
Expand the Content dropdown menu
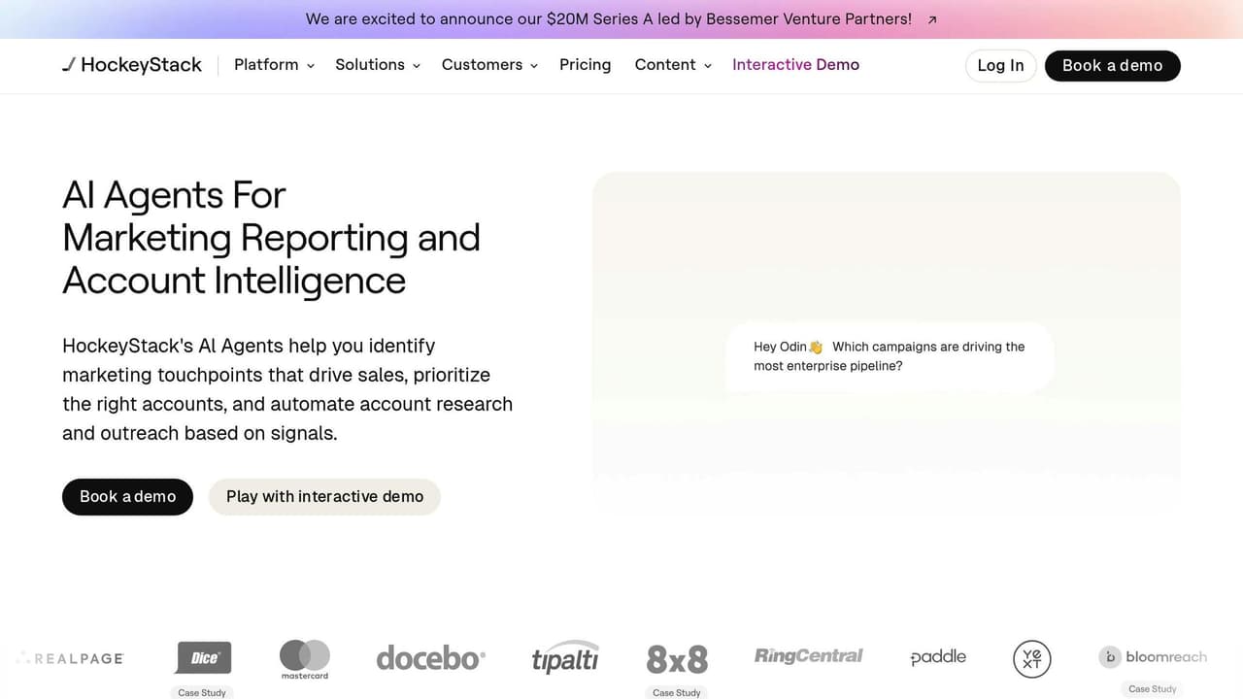coord(673,65)
